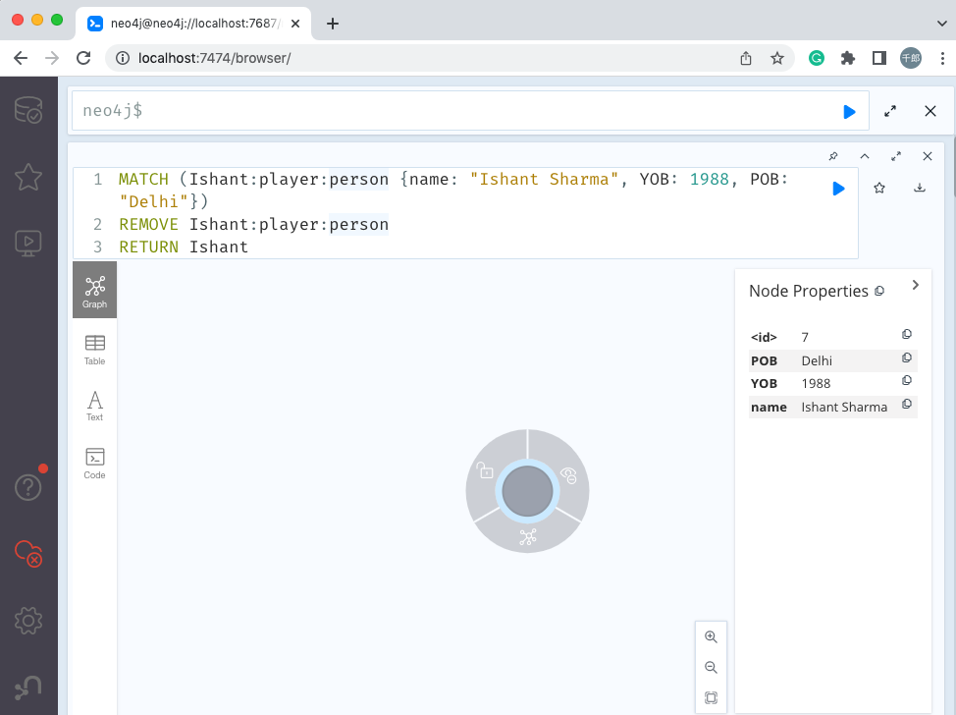Run the query in the top editor
Viewport: 956px width, 715px height.
click(x=849, y=112)
